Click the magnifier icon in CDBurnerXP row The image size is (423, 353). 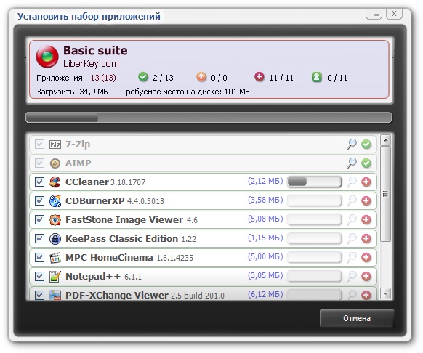pos(352,201)
